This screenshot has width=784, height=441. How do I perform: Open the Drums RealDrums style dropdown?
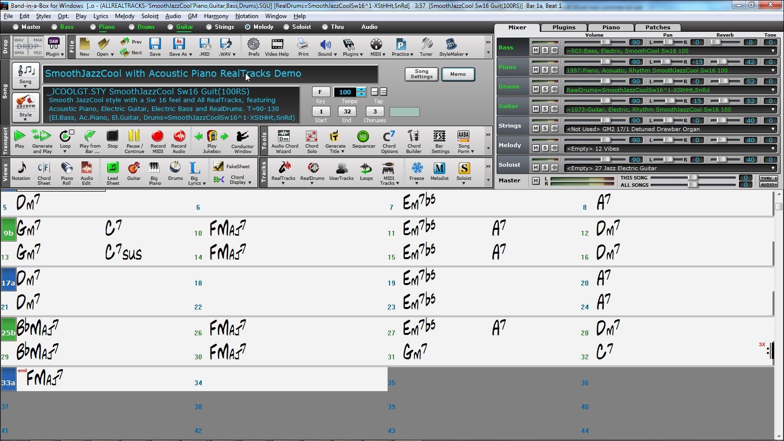773,90
